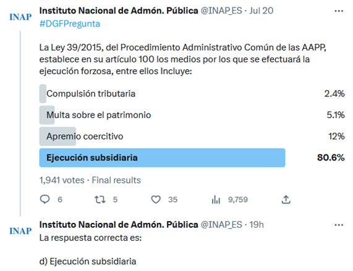This screenshot has width=353, height=271.
Task: Click the blue Ejecución subsidiaria result bar
Action: [162, 157]
